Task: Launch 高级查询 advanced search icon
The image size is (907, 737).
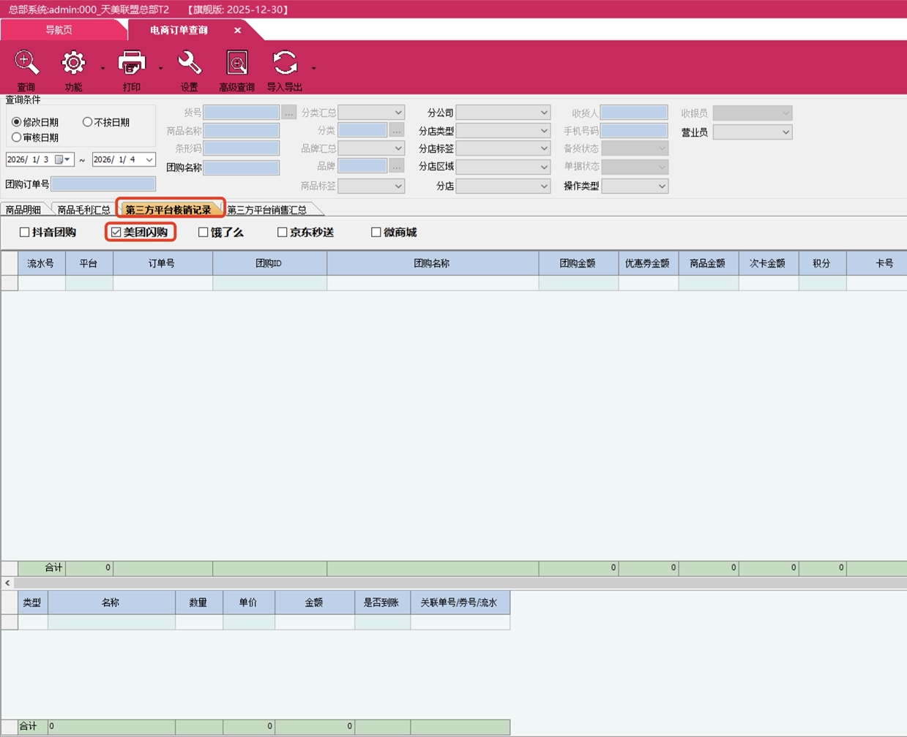Action: click(x=236, y=64)
